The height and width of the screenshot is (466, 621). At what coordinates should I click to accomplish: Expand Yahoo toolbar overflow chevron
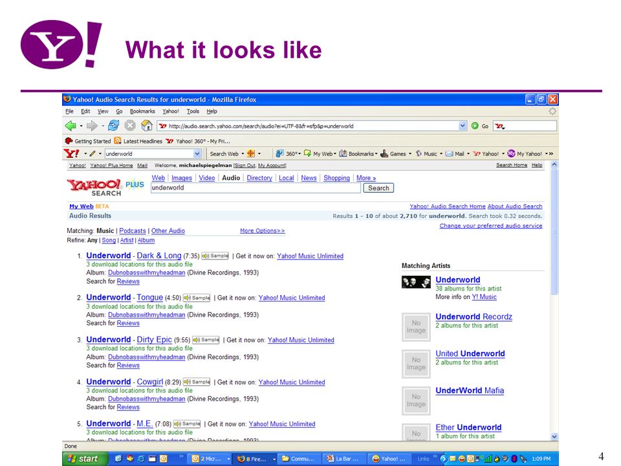pyautogui.click(x=551, y=154)
